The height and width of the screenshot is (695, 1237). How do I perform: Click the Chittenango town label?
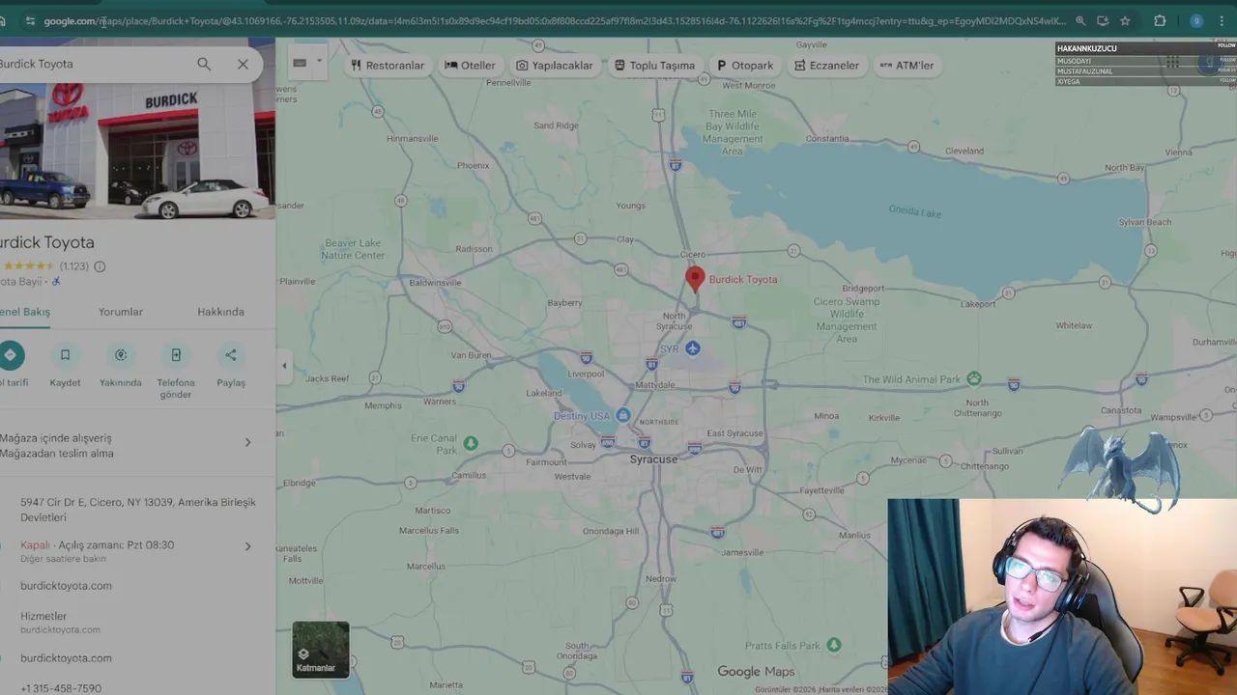(985, 466)
